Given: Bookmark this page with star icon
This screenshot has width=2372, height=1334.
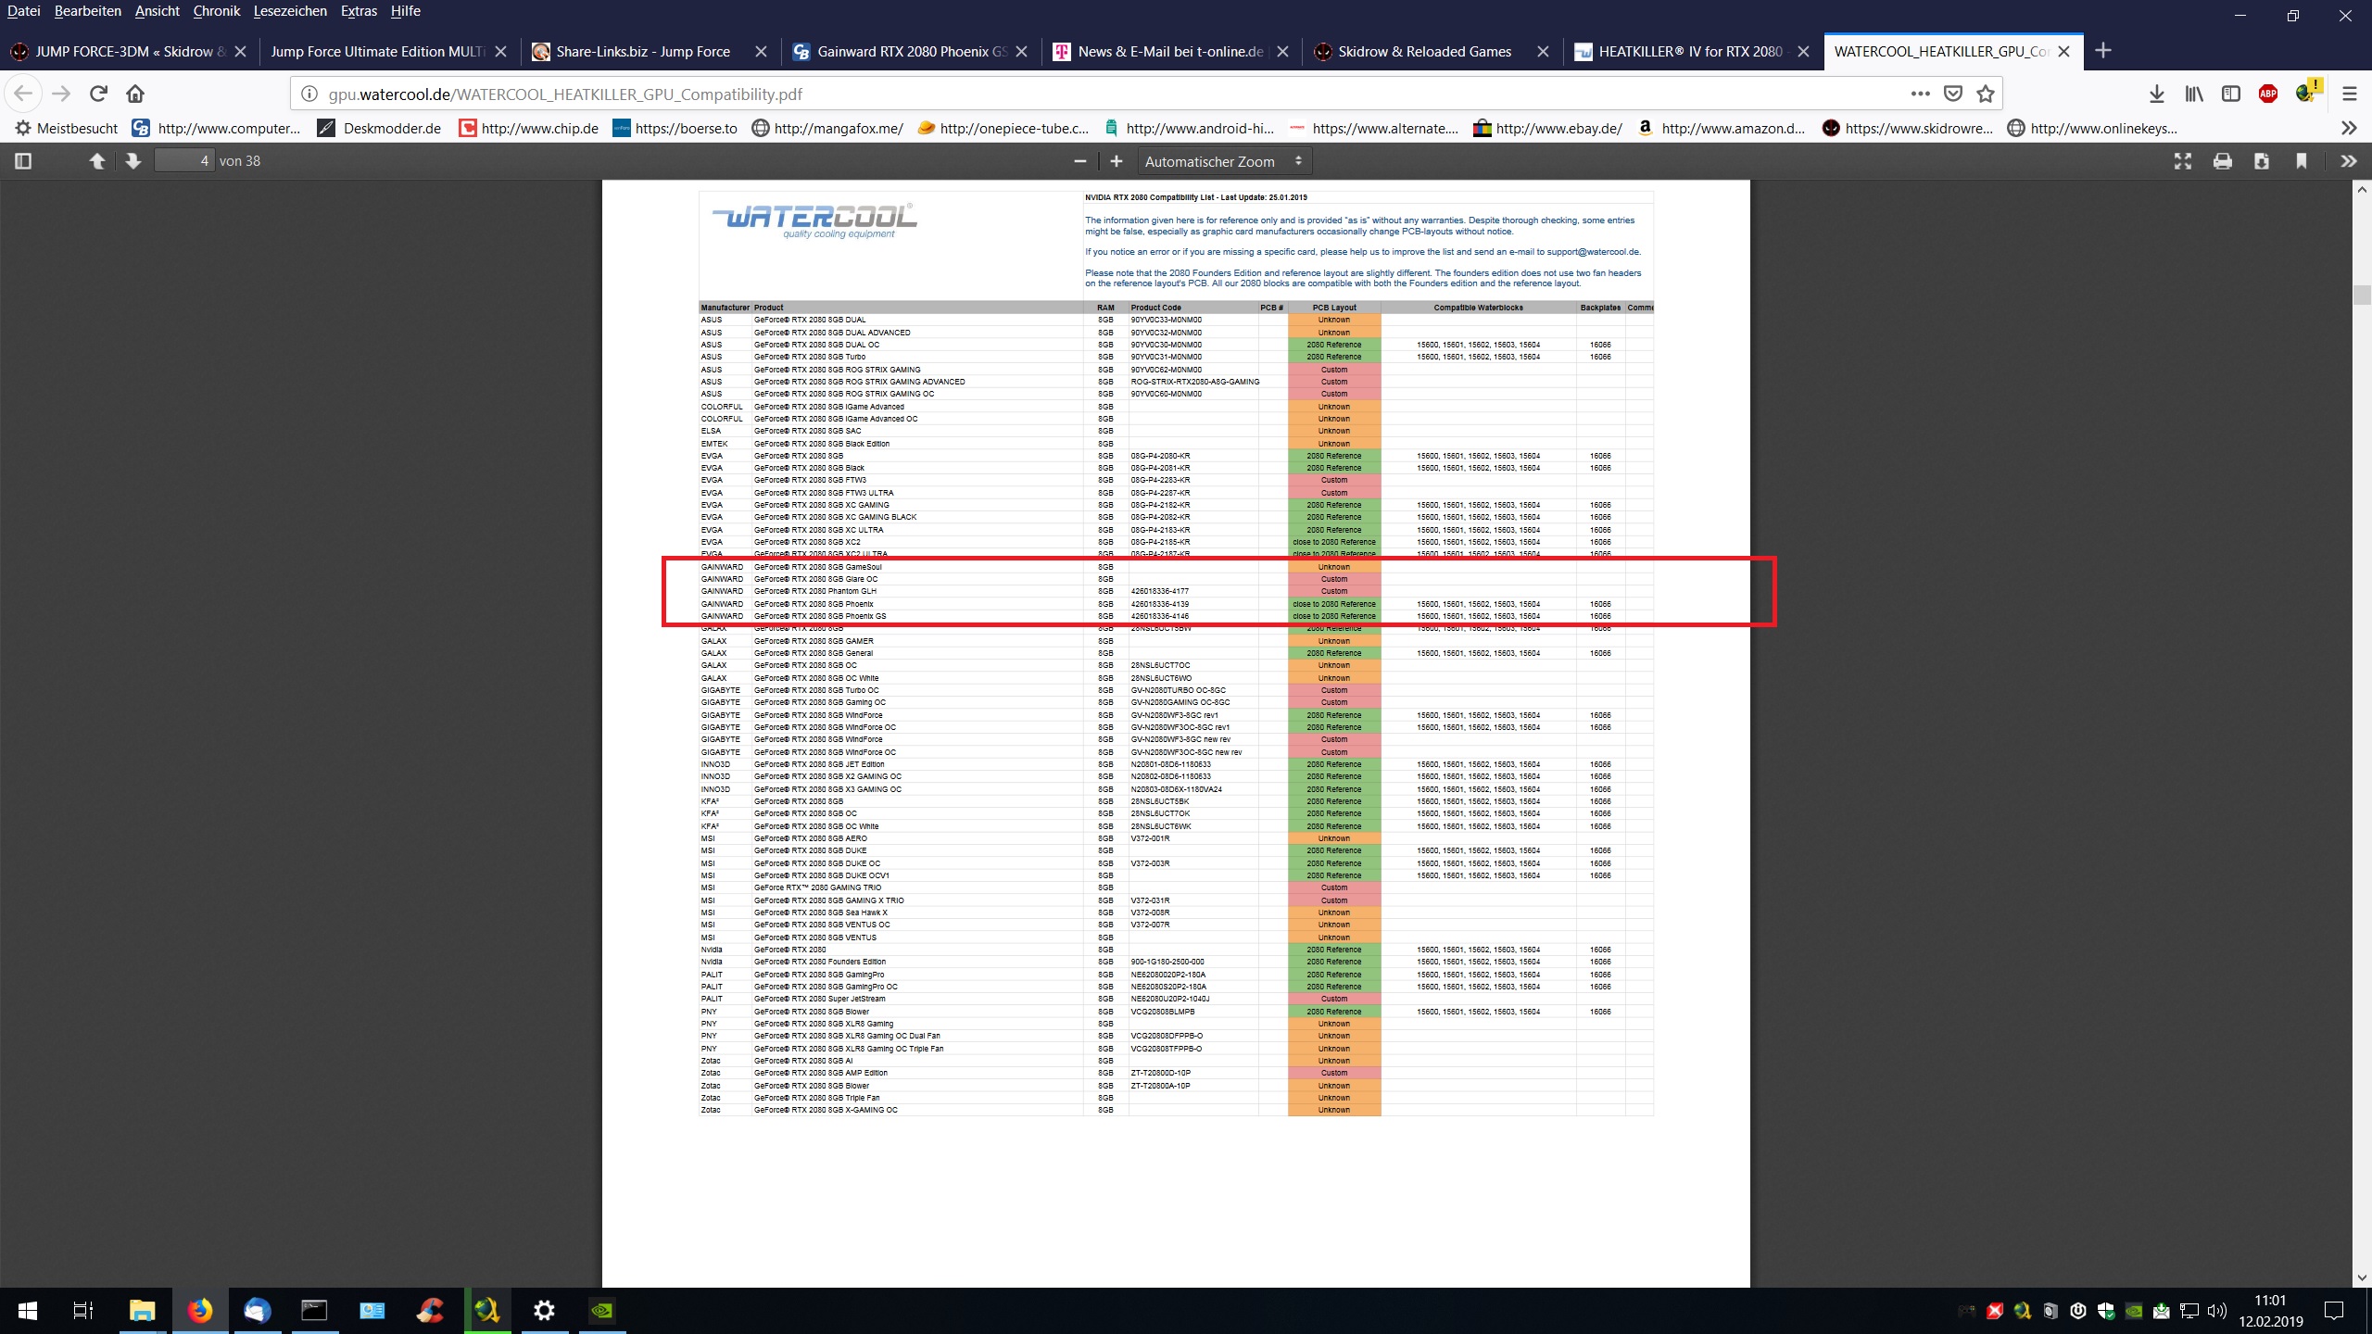Looking at the screenshot, I should coord(1986,94).
